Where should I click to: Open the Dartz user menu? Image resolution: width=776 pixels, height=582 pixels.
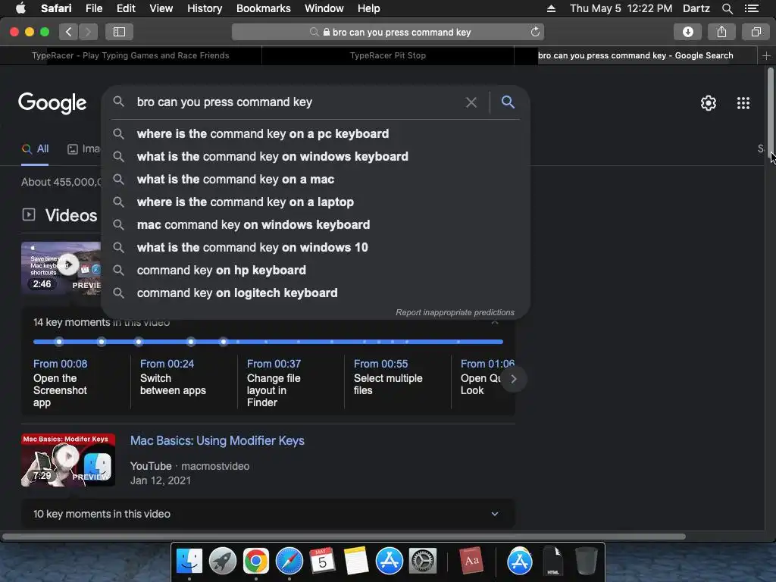coord(696,8)
